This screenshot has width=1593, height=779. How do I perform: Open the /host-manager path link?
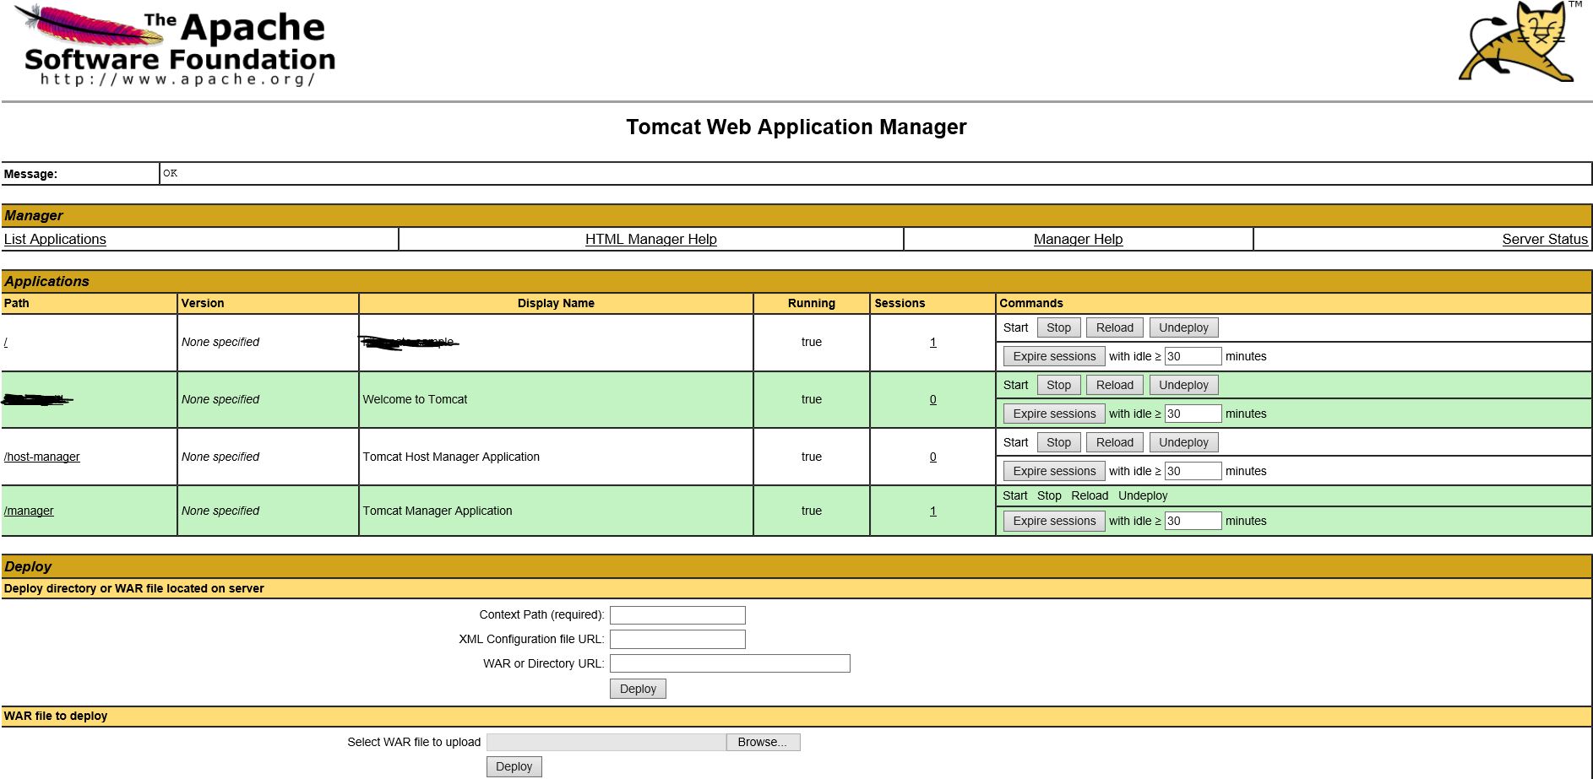(41, 457)
